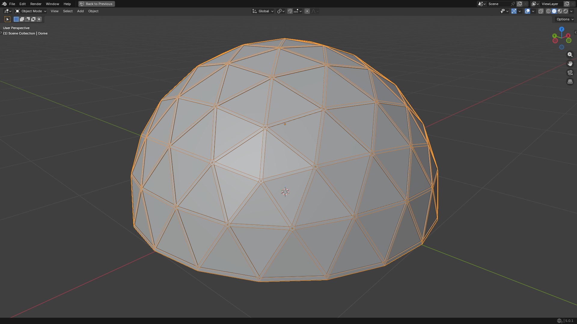The width and height of the screenshot is (577, 324).
Task: Click the Dome object origin point
Action: [x=285, y=124]
